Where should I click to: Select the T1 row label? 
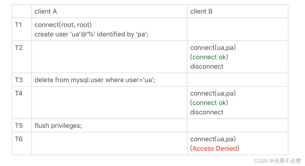[x=18, y=25]
